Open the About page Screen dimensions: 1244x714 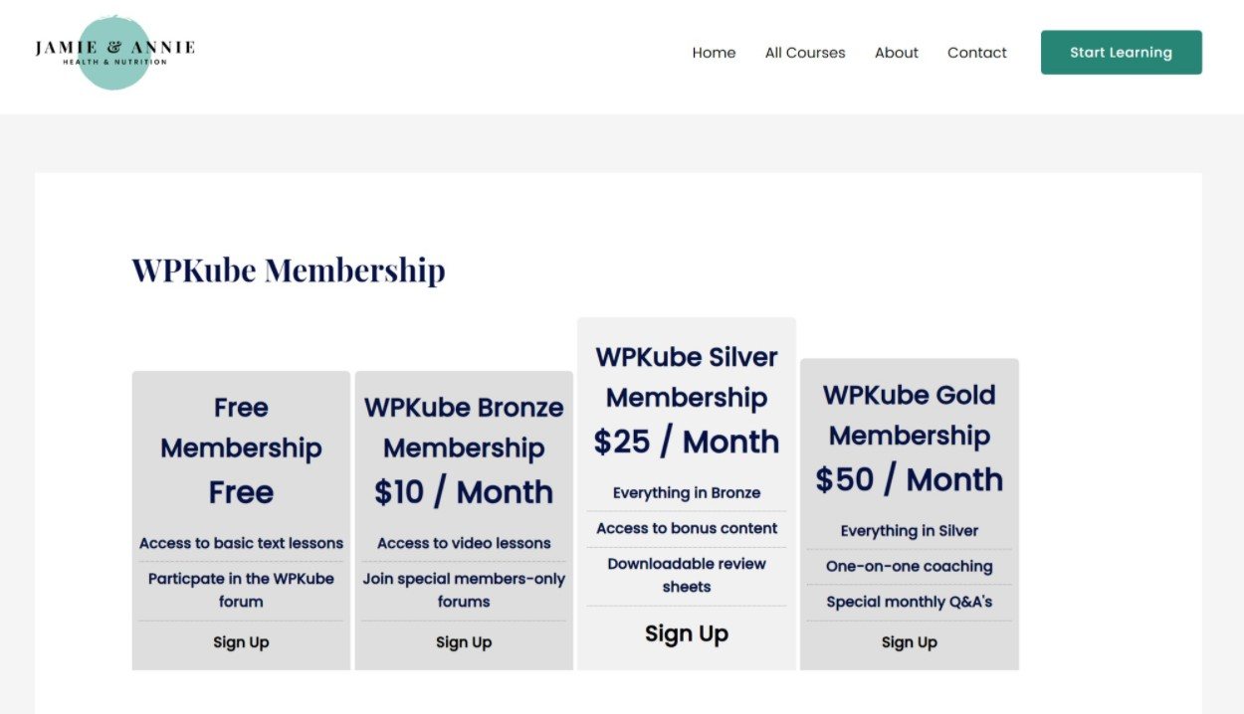point(897,53)
